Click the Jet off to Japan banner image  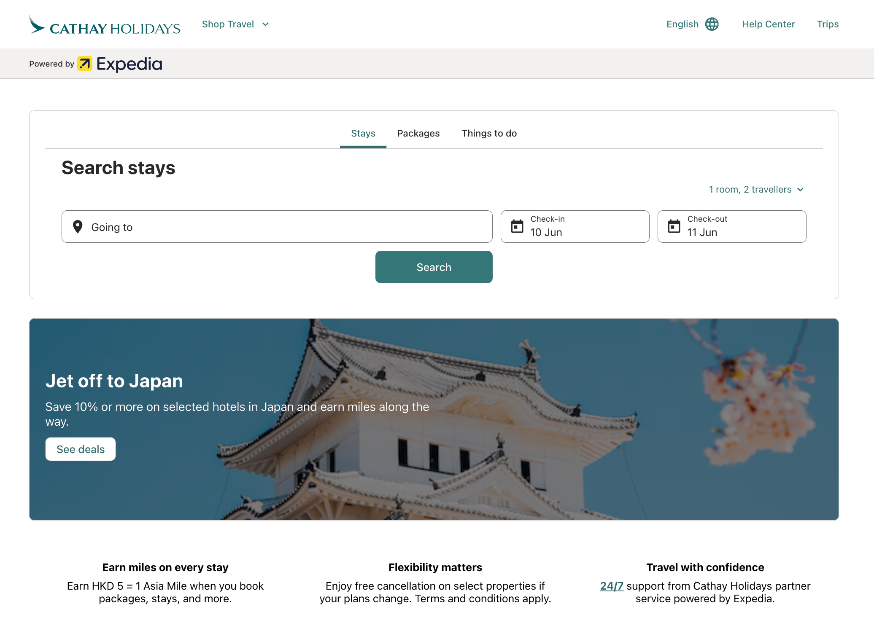pos(548,419)
